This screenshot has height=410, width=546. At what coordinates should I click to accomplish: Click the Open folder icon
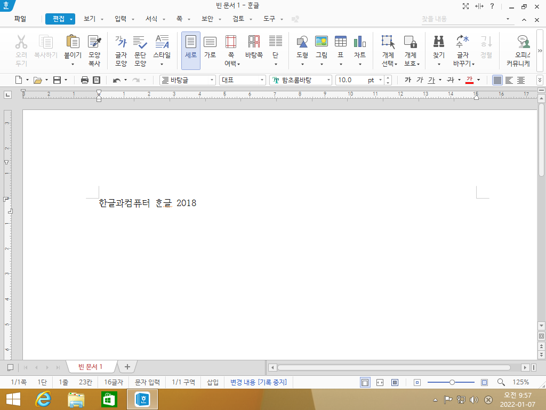tap(38, 80)
